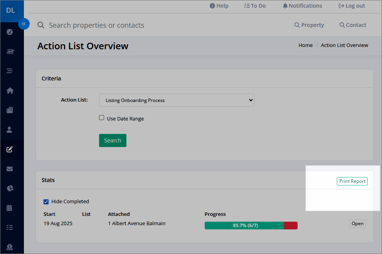The height and width of the screenshot is (254, 382).
Task: Open the person contacts sidebar icon
Action: [9, 130]
